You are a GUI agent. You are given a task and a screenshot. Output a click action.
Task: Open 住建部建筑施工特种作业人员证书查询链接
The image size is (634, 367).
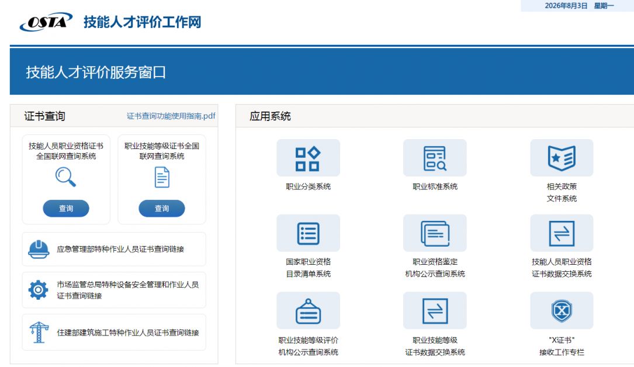coord(128,333)
